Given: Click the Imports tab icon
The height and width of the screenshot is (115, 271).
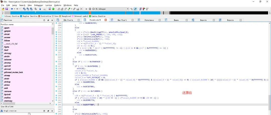Looking at the screenshot, I should [193, 20].
